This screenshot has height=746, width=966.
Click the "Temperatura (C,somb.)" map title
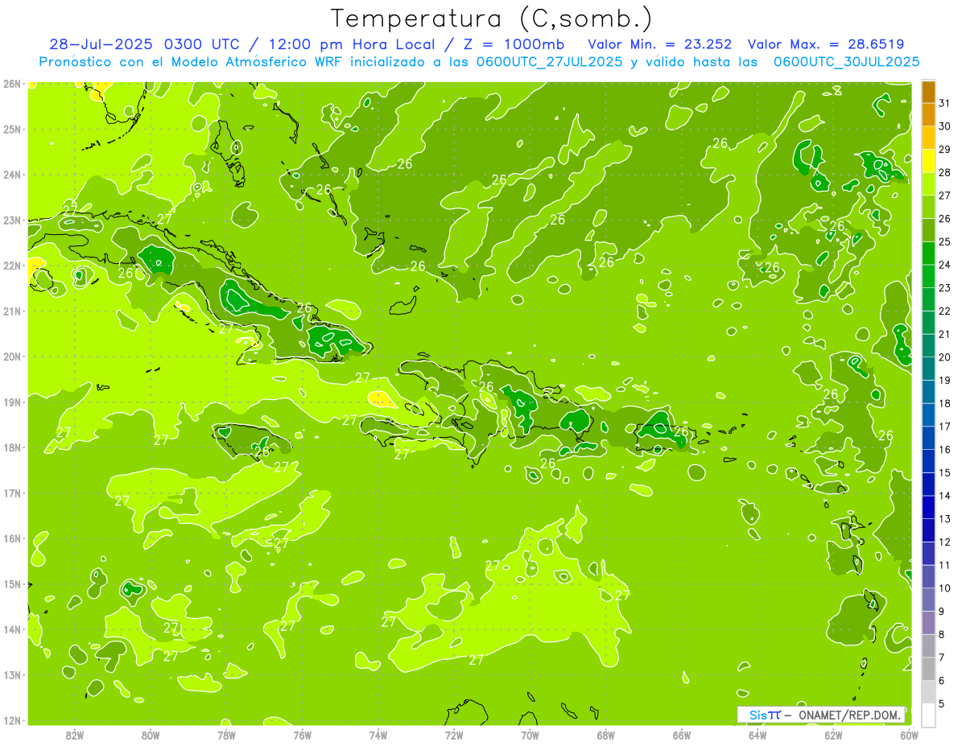(492, 19)
